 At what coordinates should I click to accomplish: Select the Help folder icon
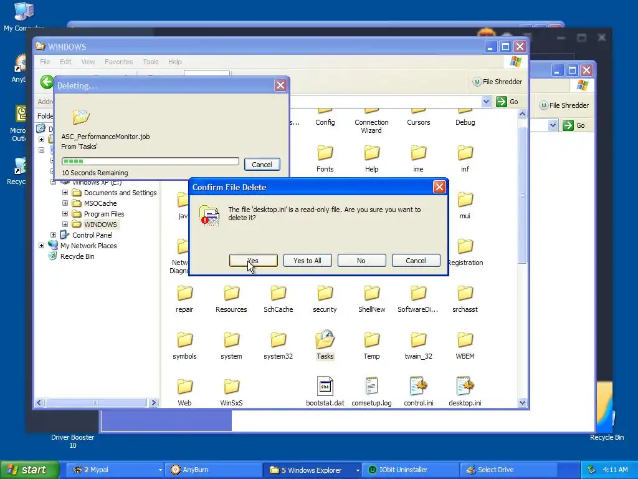tap(371, 153)
